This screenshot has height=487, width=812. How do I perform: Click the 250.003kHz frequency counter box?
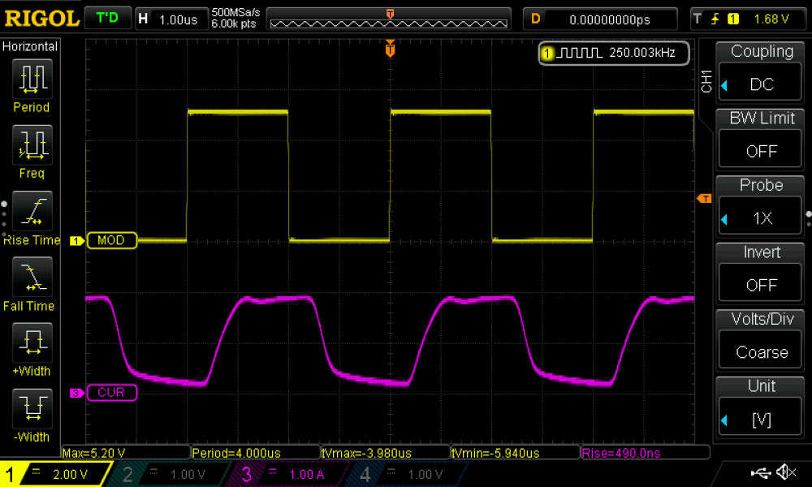(614, 53)
